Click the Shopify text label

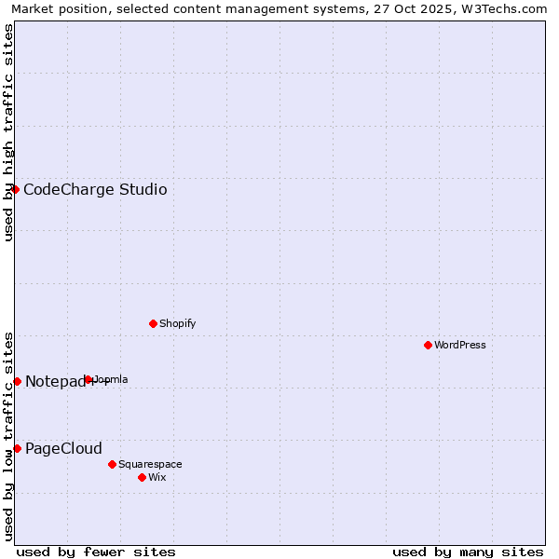(x=177, y=324)
